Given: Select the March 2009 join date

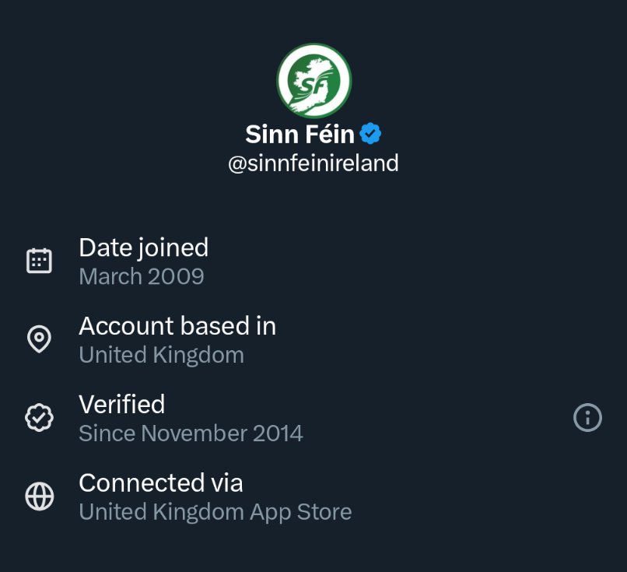Looking at the screenshot, I should [x=142, y=276].
